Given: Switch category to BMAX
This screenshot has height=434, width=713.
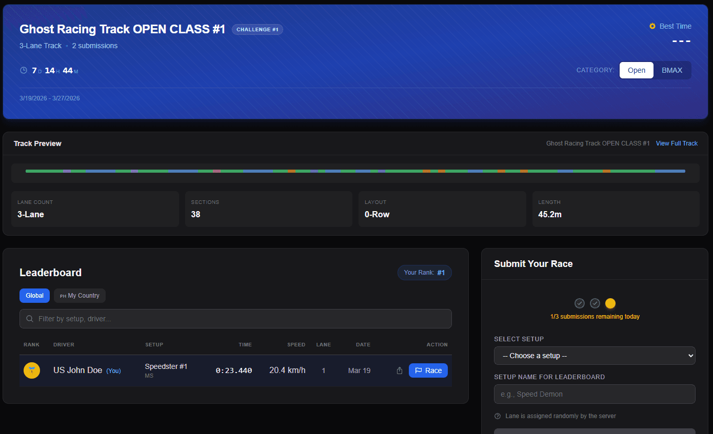Looking at the screenshot, I should pos(672,70).
